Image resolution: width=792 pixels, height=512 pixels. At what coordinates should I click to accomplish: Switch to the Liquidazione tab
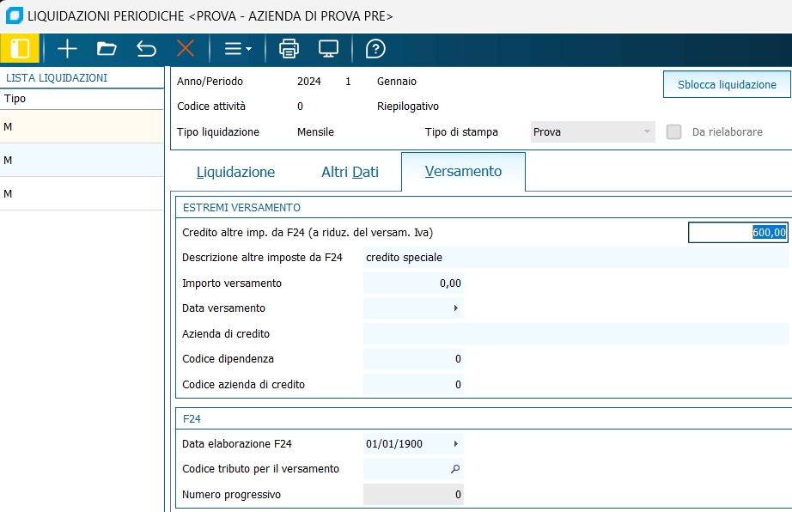(x=235, y=172)
